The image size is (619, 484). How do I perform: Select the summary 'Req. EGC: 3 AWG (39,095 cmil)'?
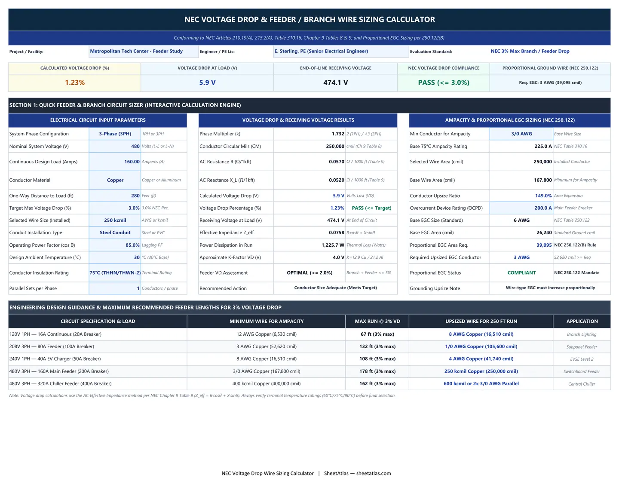[550, 83]
